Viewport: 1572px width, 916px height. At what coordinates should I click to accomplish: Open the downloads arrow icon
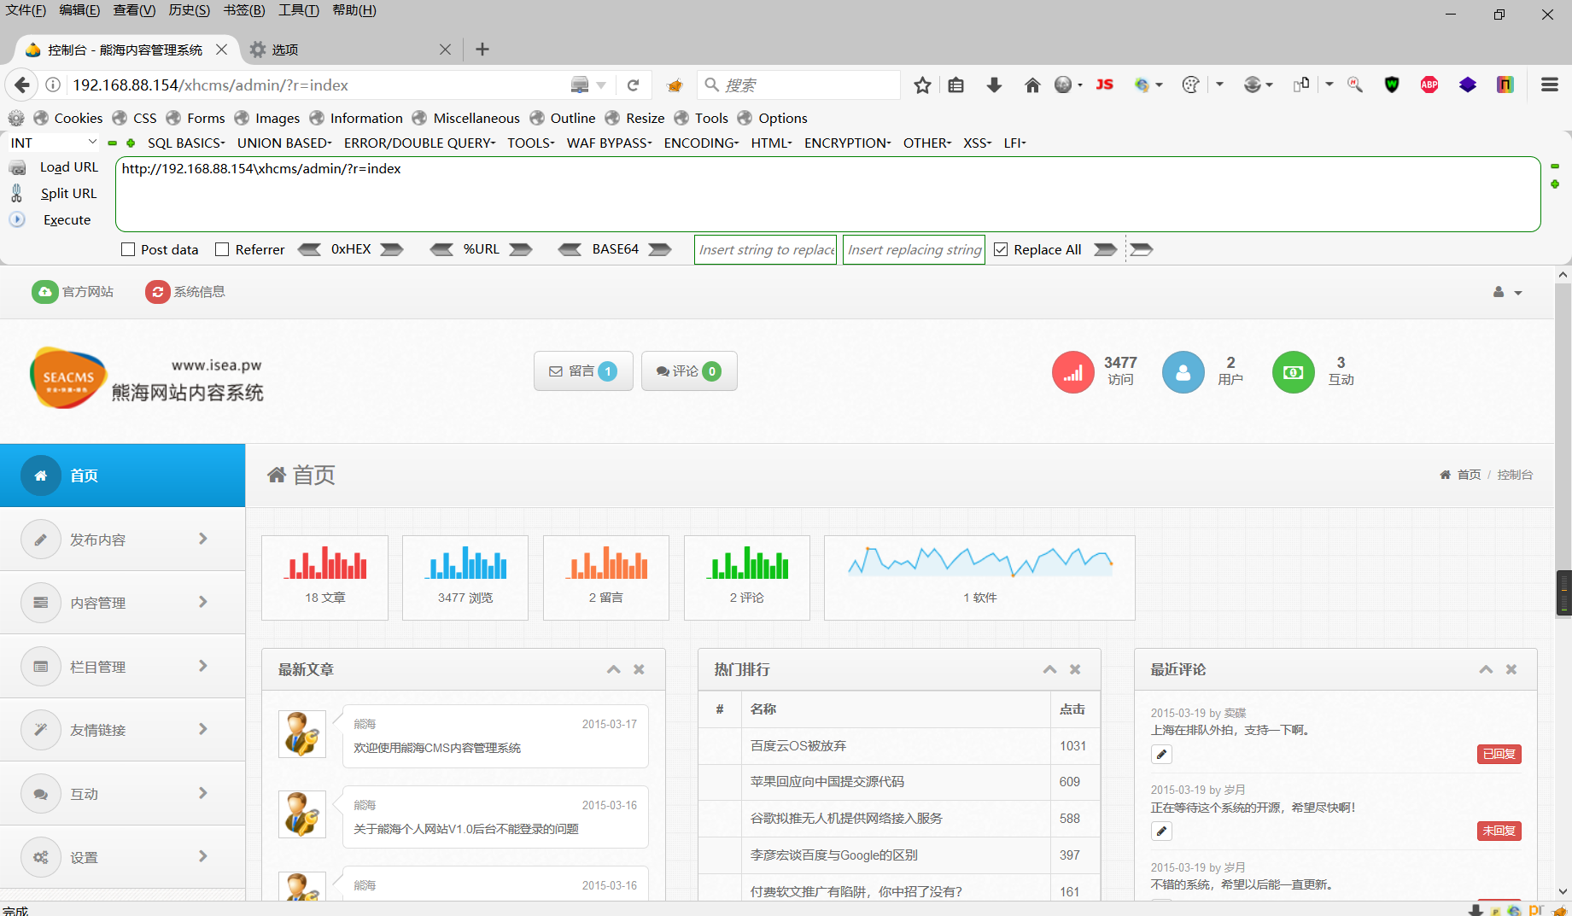coord(994,85)
